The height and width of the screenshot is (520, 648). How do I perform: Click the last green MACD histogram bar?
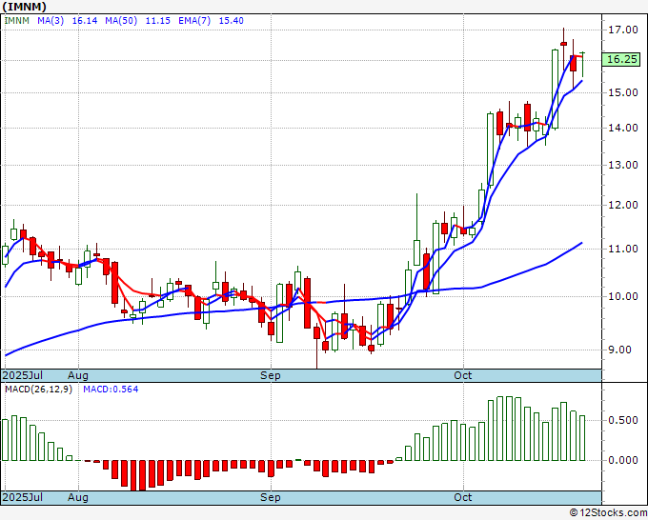pyautogui.click(x=582, y=438)
